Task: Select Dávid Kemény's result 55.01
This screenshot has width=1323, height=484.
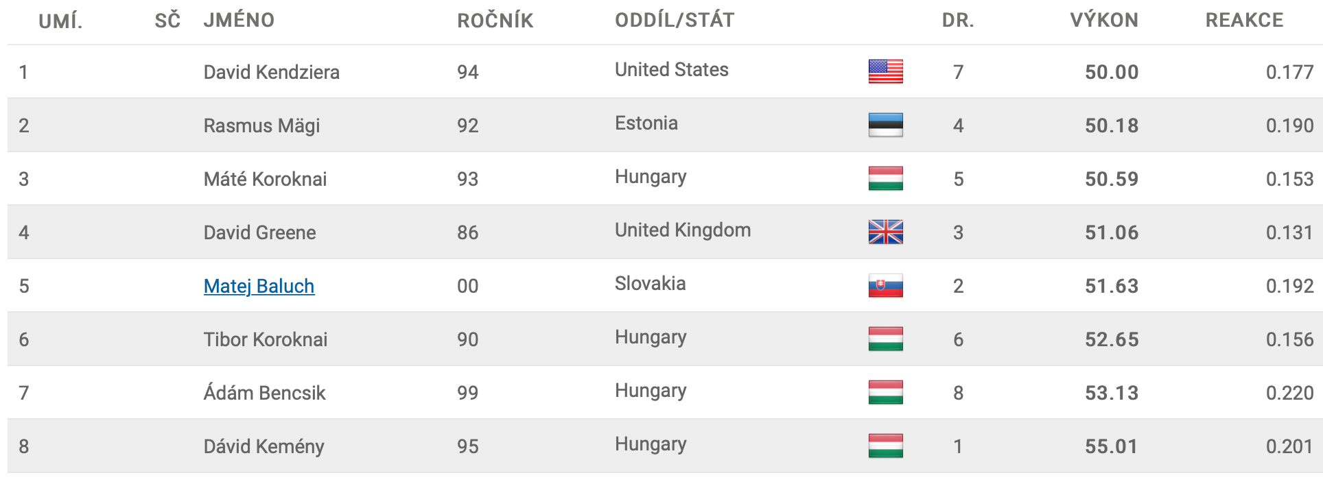Action: click(1112, 446)
